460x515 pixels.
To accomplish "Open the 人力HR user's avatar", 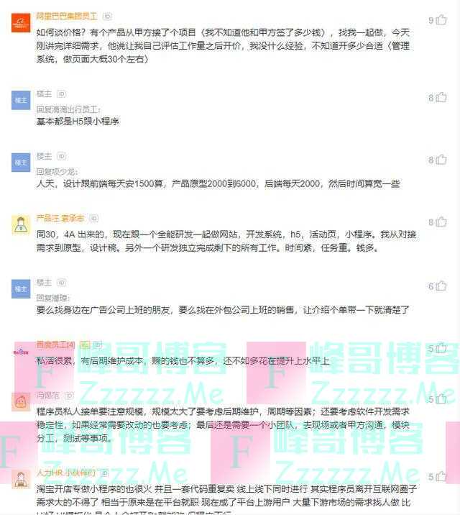I will (21, 480).
